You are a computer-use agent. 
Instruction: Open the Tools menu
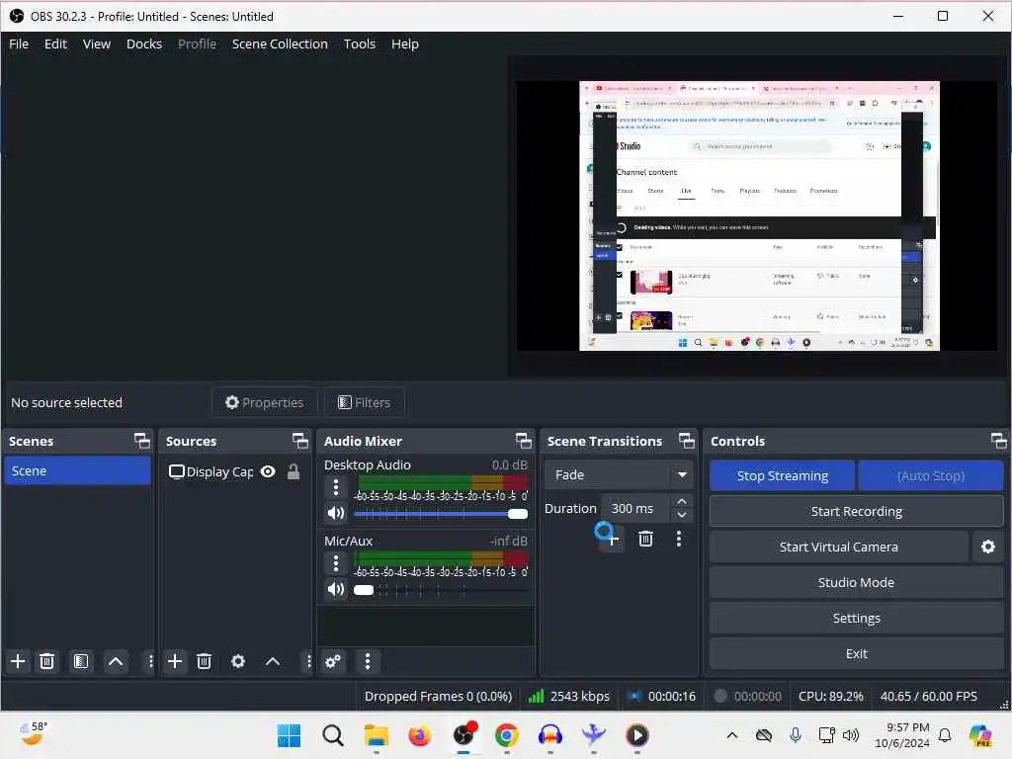(x=360, y=43)
